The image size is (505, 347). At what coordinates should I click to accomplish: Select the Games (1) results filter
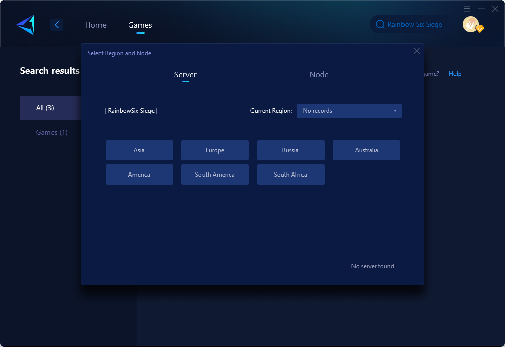point(52,132)
